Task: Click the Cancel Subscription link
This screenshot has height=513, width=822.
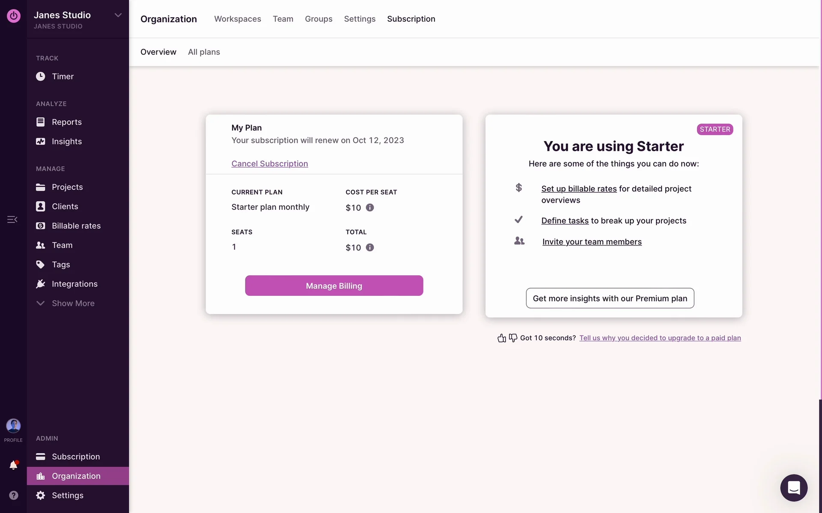Action: click(270, 164)
